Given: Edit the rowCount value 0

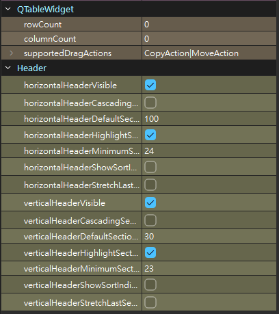Looking at the screenshot, I should coord(209,25).
